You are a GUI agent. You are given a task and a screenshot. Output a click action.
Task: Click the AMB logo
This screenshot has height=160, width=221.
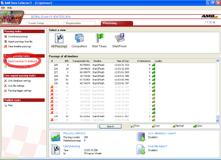(210, 16)
